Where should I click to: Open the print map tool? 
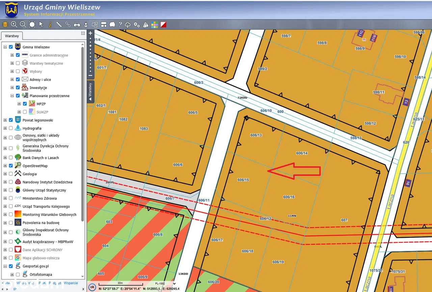pos(77,25)
